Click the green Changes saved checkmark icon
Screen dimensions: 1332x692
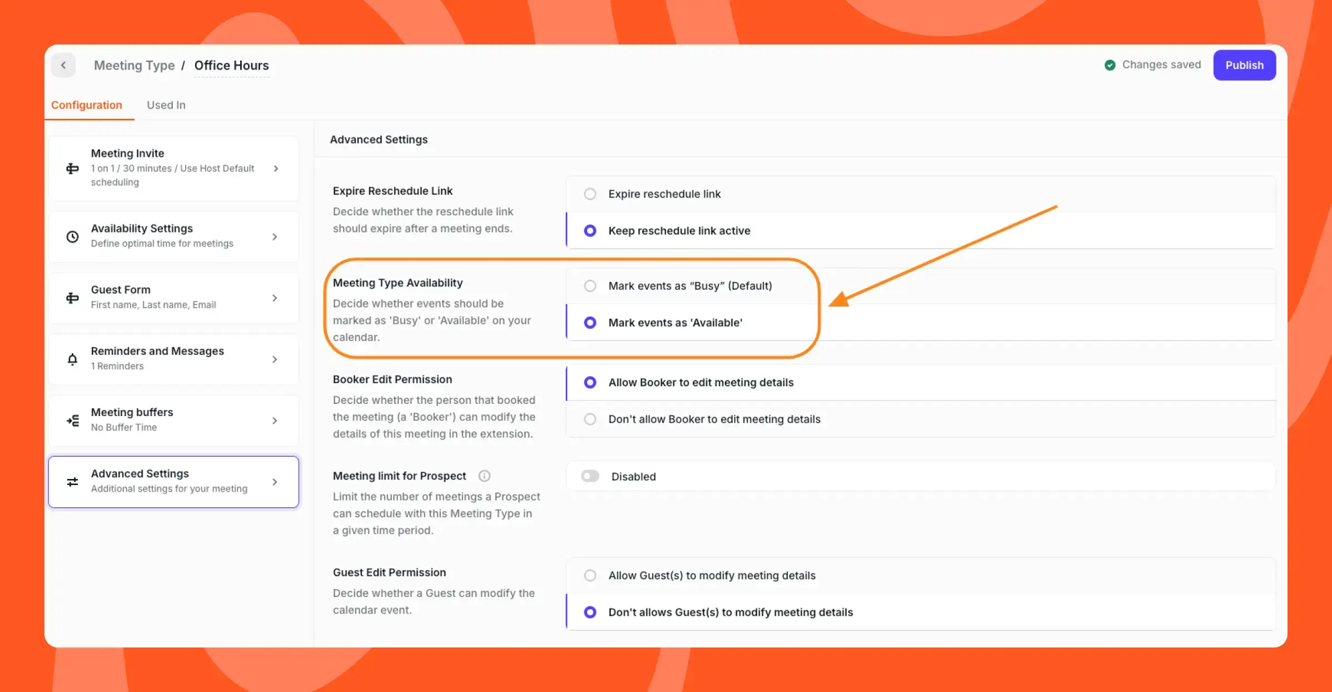[1110, 65]
